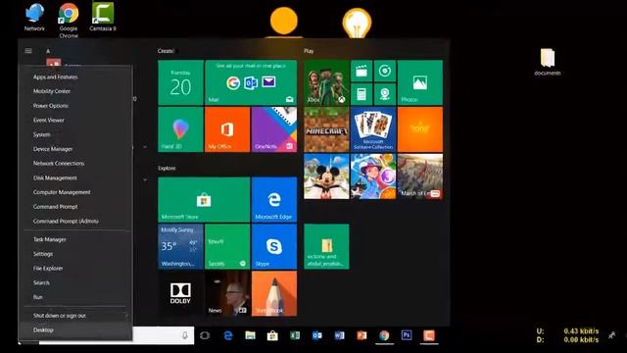Open Power Options
This screenshot has width=627, height=353.
[x=76, y=106]
